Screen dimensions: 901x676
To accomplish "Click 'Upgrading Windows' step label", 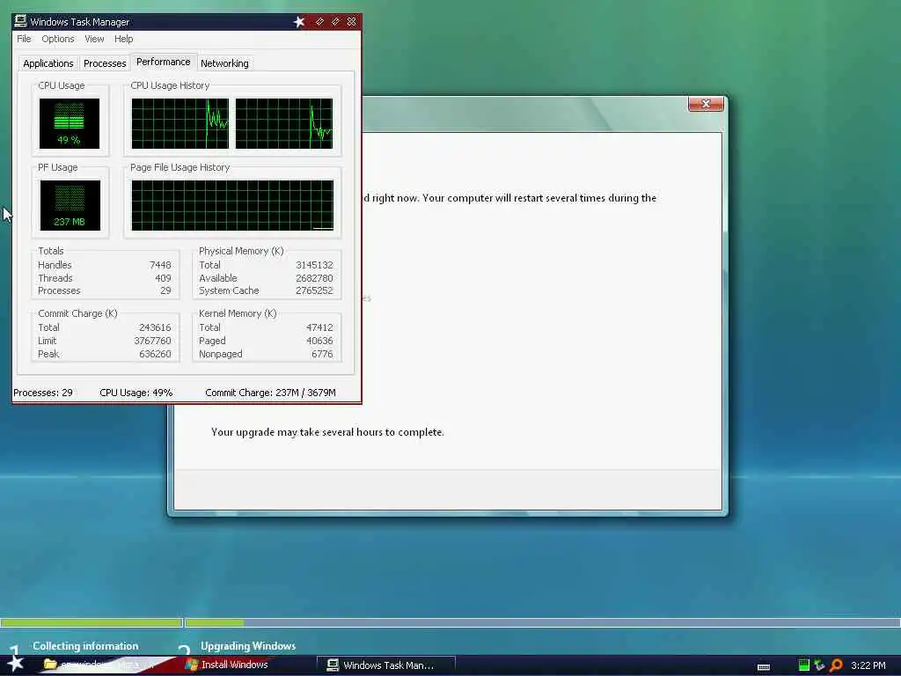I will point(248,646).
